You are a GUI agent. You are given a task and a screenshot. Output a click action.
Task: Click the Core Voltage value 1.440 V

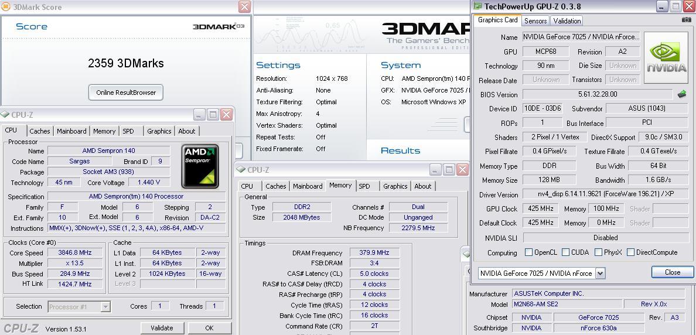pos(149,182)
